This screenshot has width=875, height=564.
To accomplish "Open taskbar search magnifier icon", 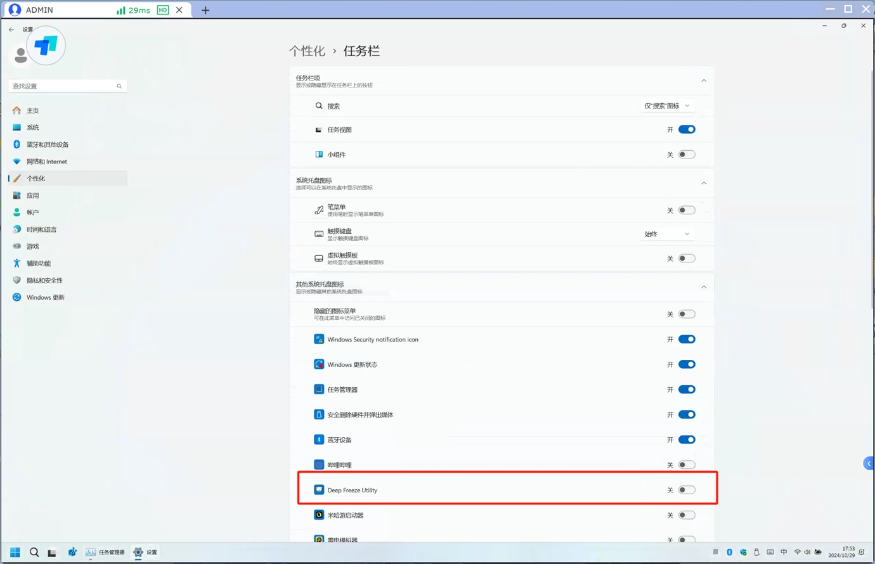I will pos(34,553).
